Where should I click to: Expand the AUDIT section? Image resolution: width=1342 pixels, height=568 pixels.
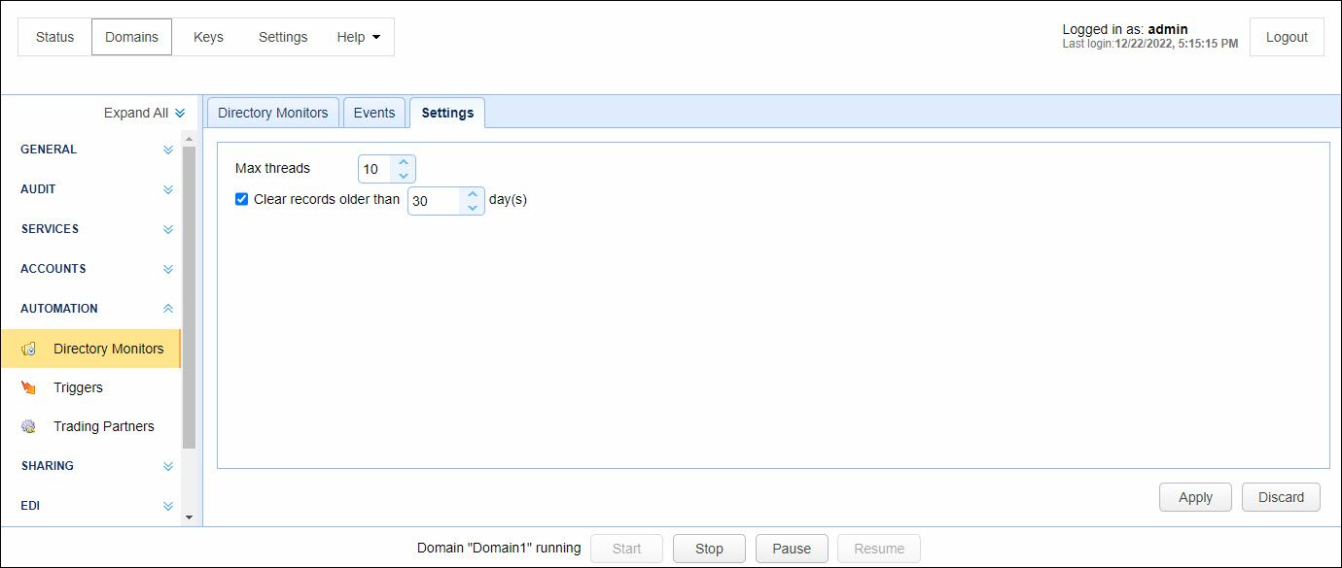tap(168, 189)
